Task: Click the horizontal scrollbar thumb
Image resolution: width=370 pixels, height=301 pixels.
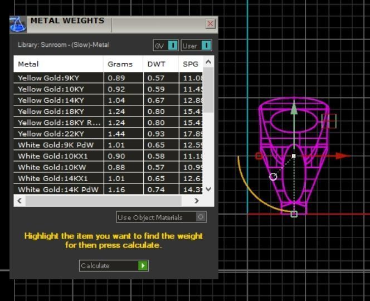Action: (x=104, y=201)
